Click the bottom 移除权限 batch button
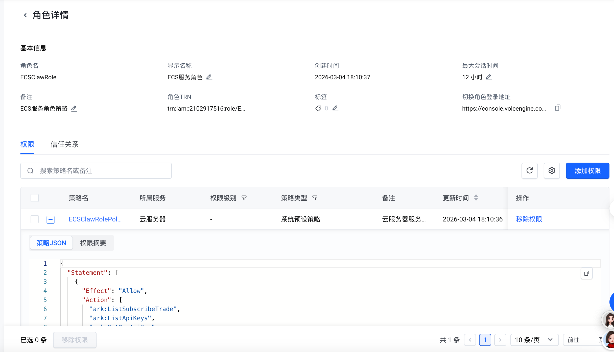Image resolution: width=614 pixels, height=352 pixels. point(75,340)
